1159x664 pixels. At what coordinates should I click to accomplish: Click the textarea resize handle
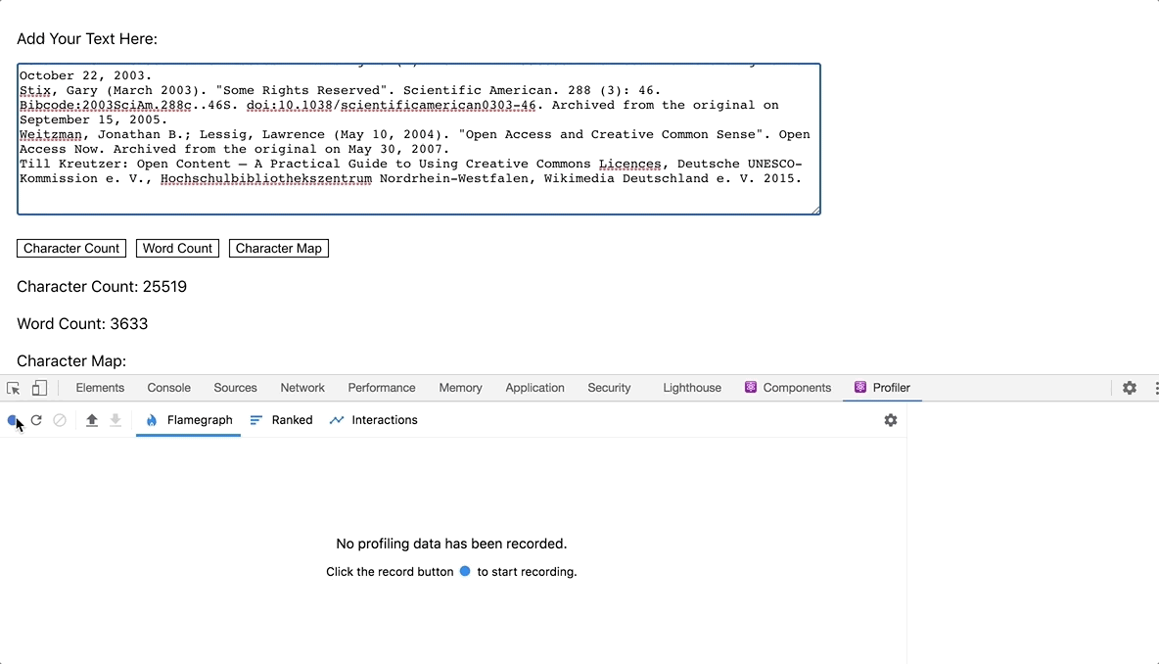click(x=815, y=210)
